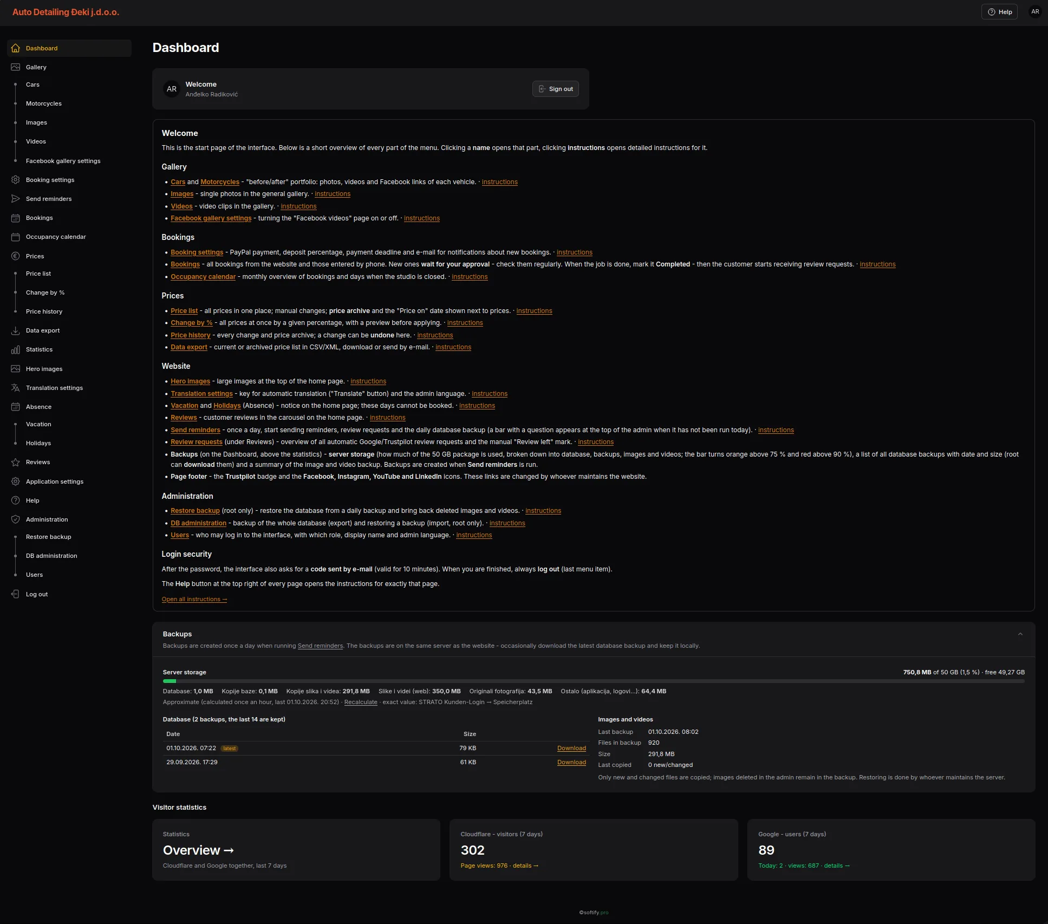1048x924 pixels.
Task: Click the Hero images icon in sidebar
Action: (x=16, y=369)
